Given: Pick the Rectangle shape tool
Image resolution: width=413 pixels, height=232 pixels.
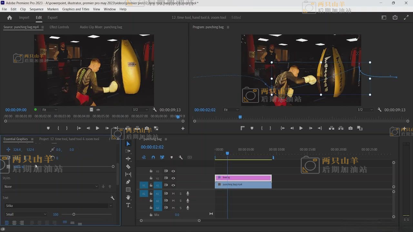Looking at the screenshot, I should click(x=128, y=190).
